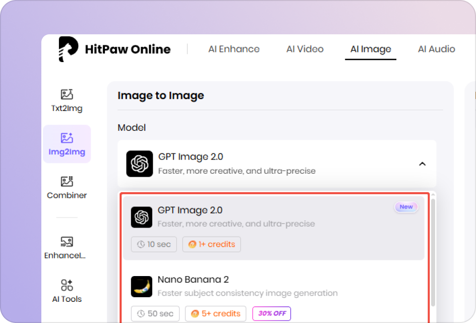
Task: Click the New badge on GPT Image 2.0
Action: click(x=406, y=207)
